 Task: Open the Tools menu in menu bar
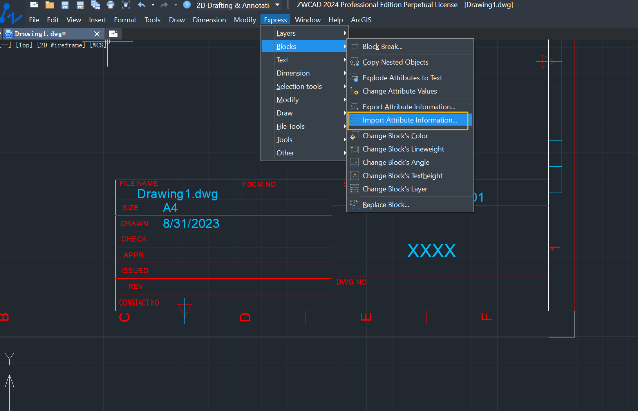[x=152, y=20]
